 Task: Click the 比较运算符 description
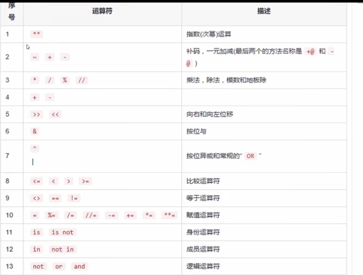click(203, 181)
